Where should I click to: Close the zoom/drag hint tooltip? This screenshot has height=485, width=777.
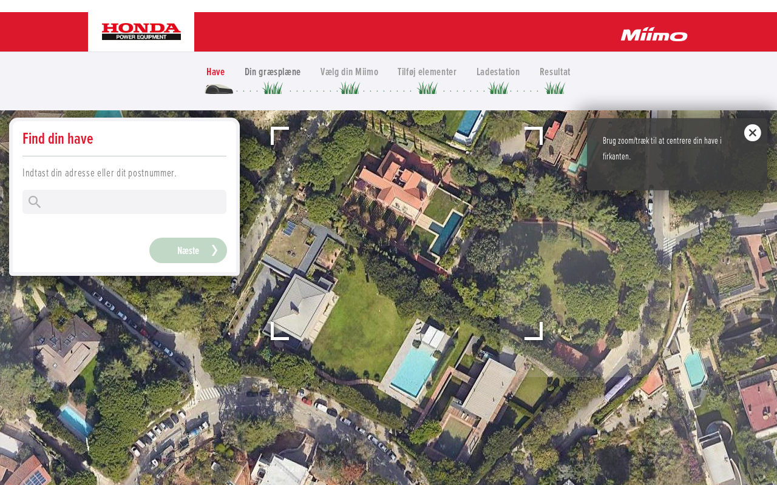pyautogui.click(x=752, y=133)
